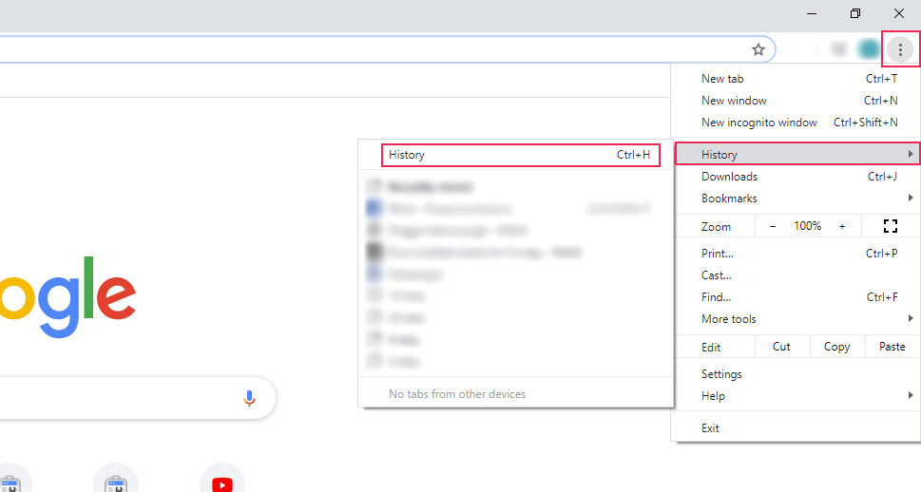Select New tab from the menu

796,79
